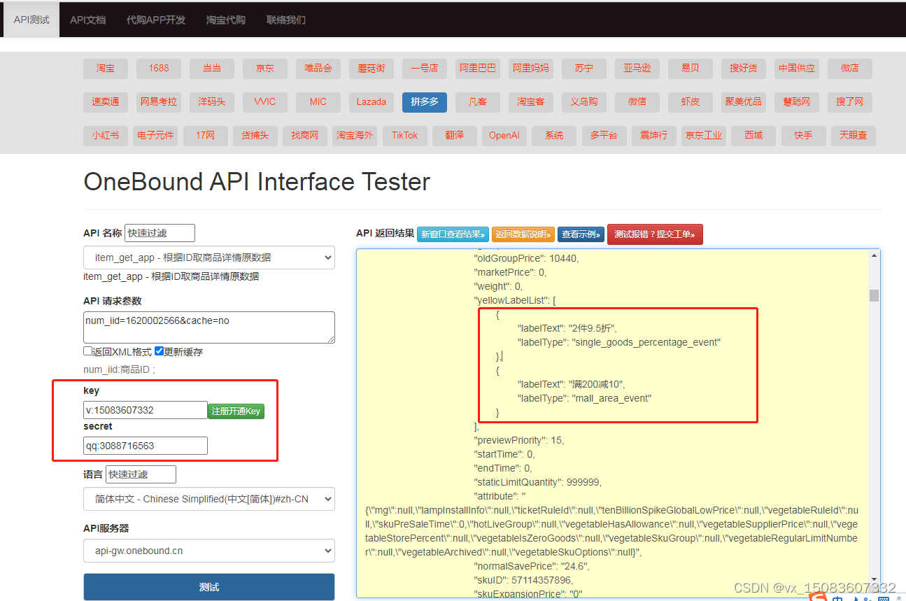Click the "staticLimitQuantity": 999999 line
The width and height of the screenshot is (906, 601).
point(538,482)
